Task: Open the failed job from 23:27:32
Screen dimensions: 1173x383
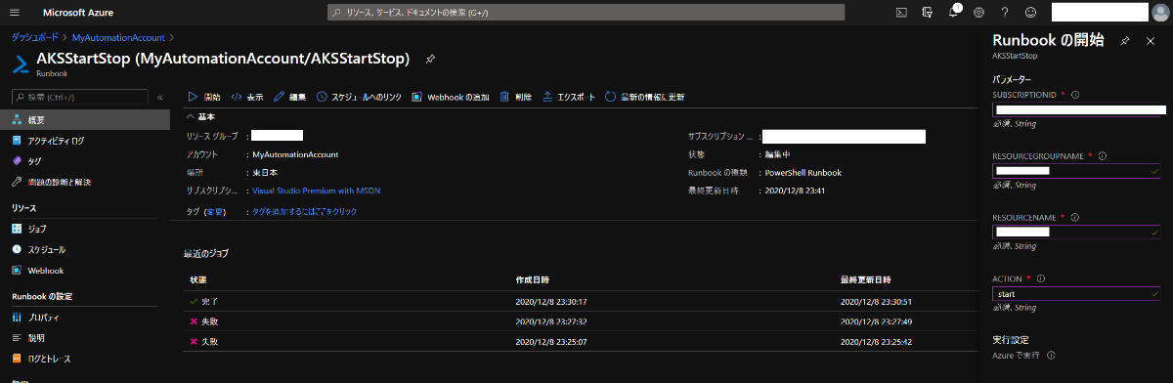Action: [581, 321]
